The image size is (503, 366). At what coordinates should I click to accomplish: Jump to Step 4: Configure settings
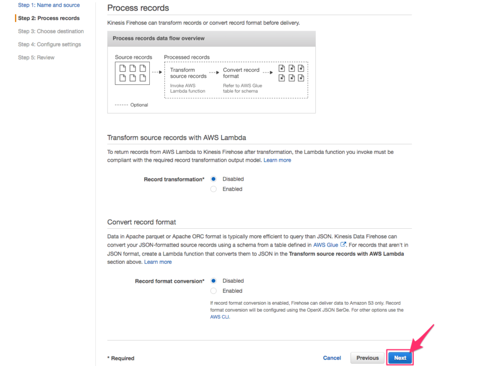[49, 45]
